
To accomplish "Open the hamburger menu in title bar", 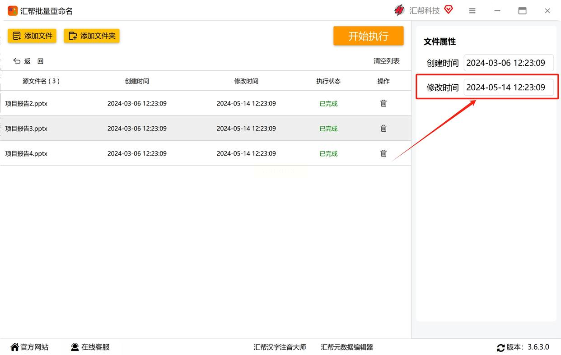I will coord(472,11).
